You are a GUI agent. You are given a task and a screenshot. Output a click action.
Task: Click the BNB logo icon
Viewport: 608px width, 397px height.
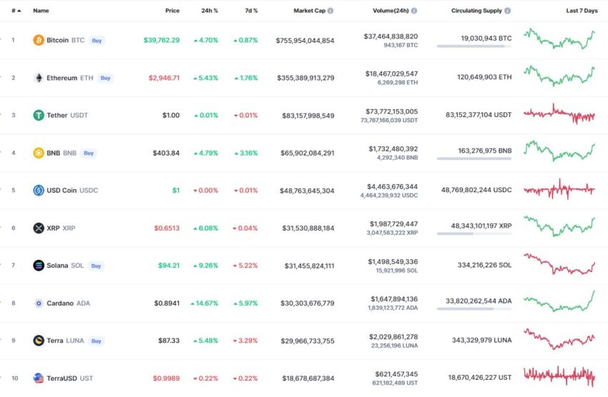[x=39, y=153]
